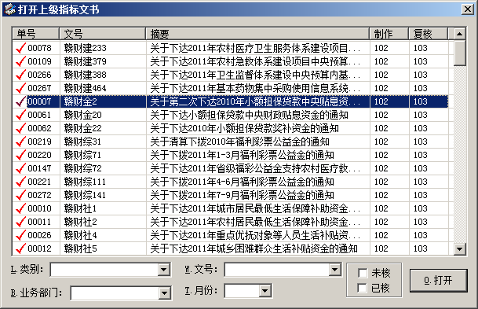Image resolution: width=478 pixels, height=309 pixels.
Task: Click inside the L.类别 combo field
Action: (x=104, y=270)
